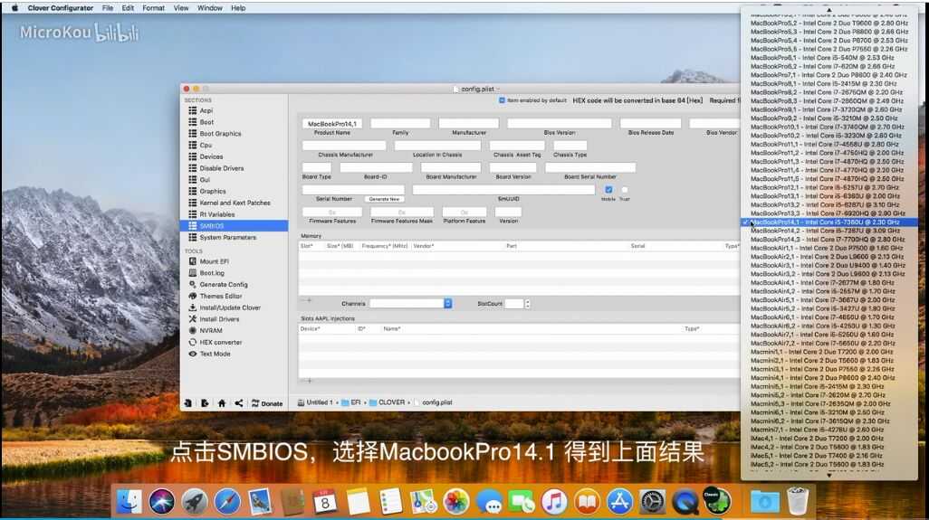Click the share icon in bottom toolbar
This screenshot has height=520, width=929.
click(x=239, y=403)
